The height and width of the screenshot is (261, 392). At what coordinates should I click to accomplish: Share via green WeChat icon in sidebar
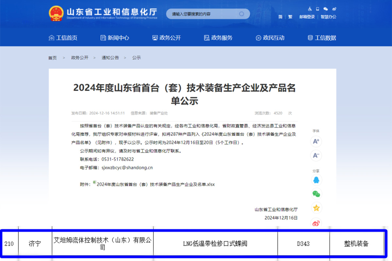pos(316,194)
